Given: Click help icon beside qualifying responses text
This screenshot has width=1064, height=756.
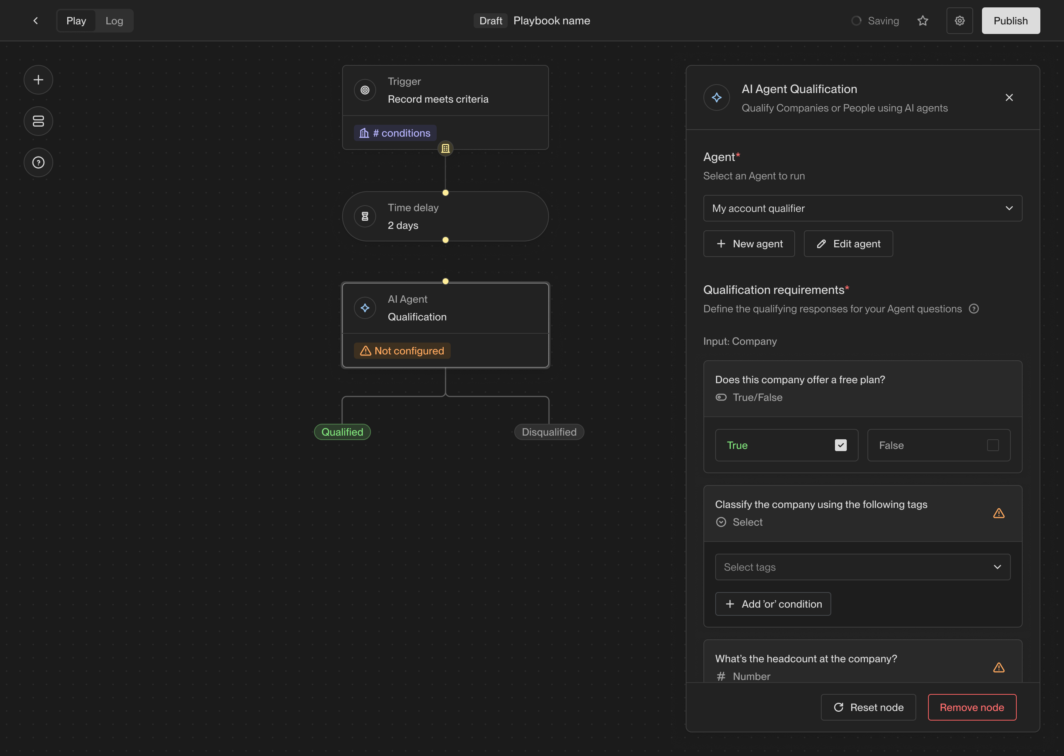Looking at the screenshot, I should pos(973,309).
